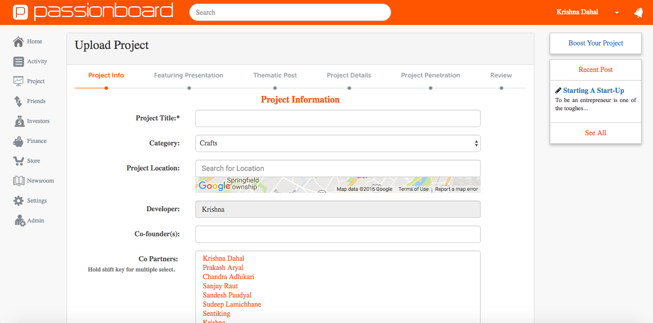This screenshot has height=323, width=653.
Task: Click the Google map preview strip
Action: pyautogui.click(x=338, y=185)
